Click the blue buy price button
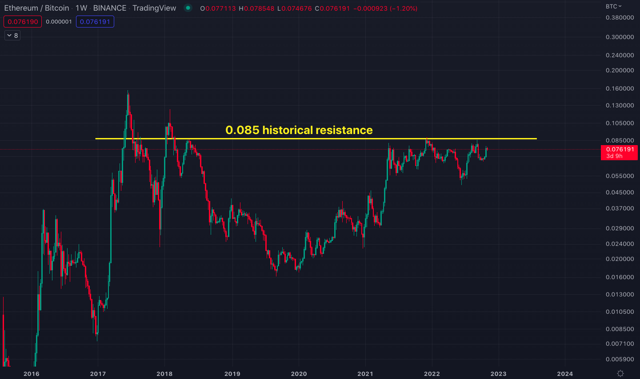The image size is (640, 379). point(95,22)
